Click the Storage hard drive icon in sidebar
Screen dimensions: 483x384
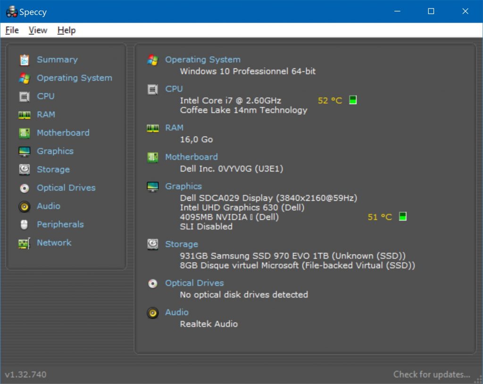click(25, 170)
